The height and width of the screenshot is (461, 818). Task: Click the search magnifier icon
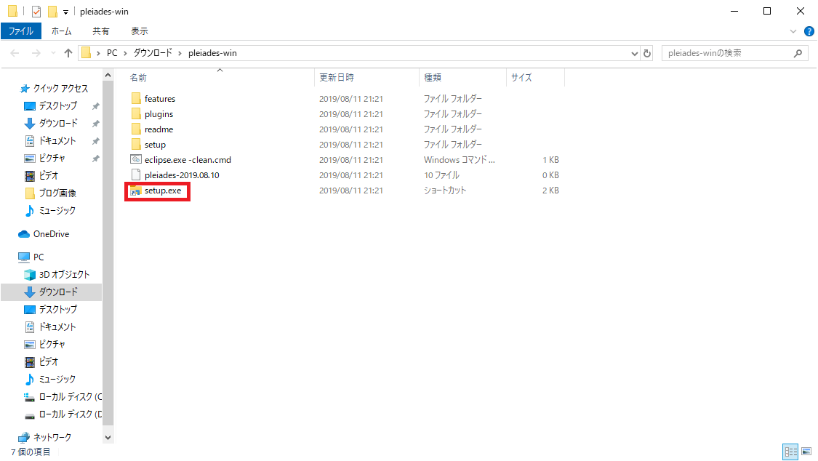point(798,53)
